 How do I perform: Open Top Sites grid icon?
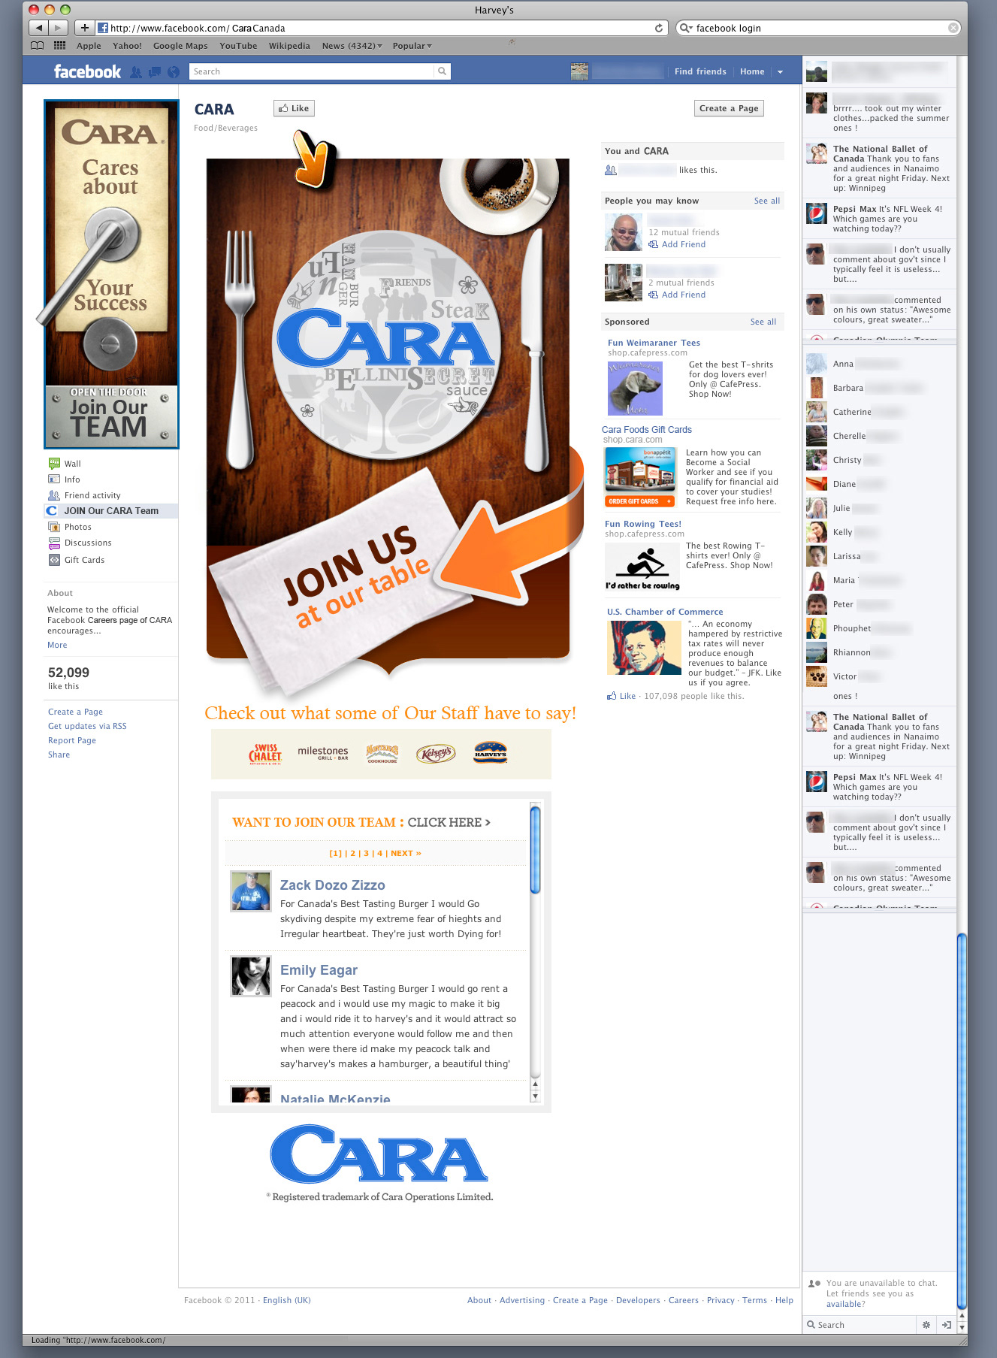pos(60,46)
